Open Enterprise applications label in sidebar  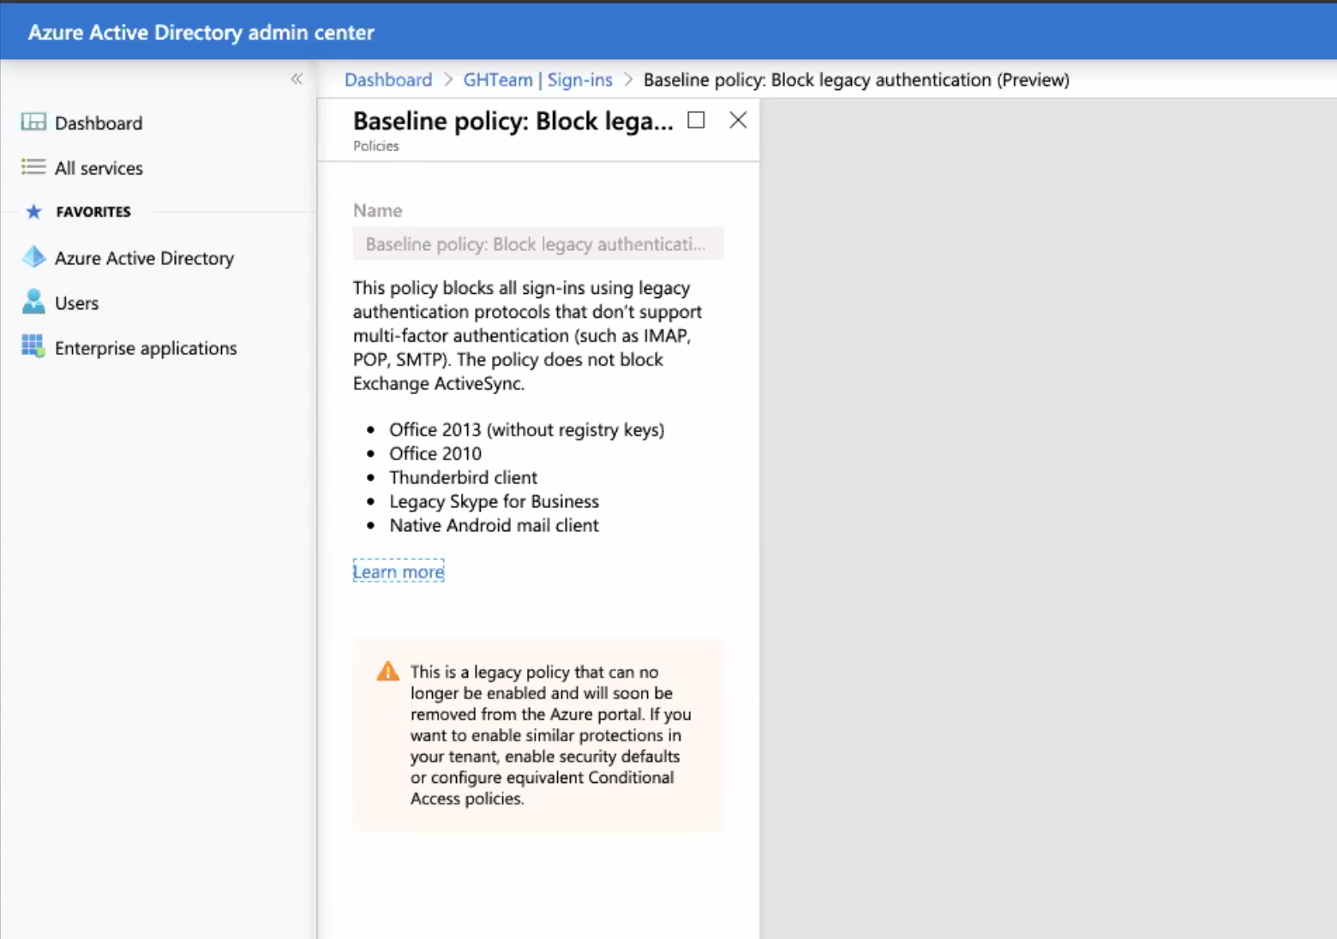[146, 348]
